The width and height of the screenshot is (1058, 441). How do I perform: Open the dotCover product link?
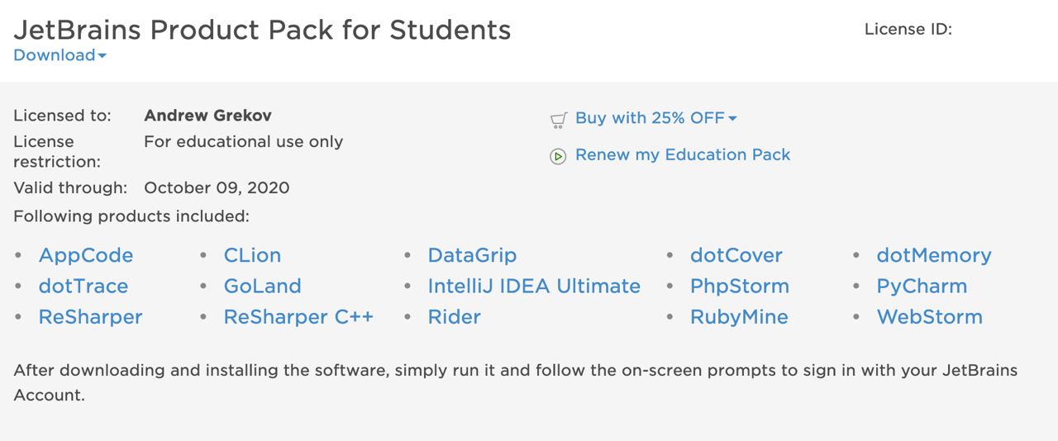click(736, 255)
